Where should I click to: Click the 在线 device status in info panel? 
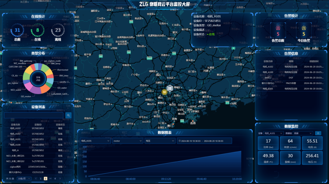(212, 34)
